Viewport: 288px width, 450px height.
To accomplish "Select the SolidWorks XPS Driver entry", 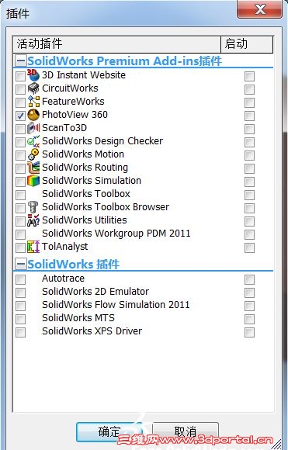I will 92,331.
